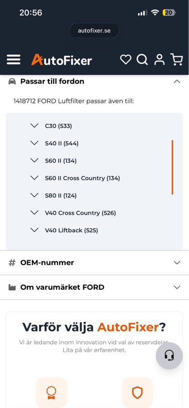
Task: Expand Om varumärket FORD section
Action: [94, 287]
